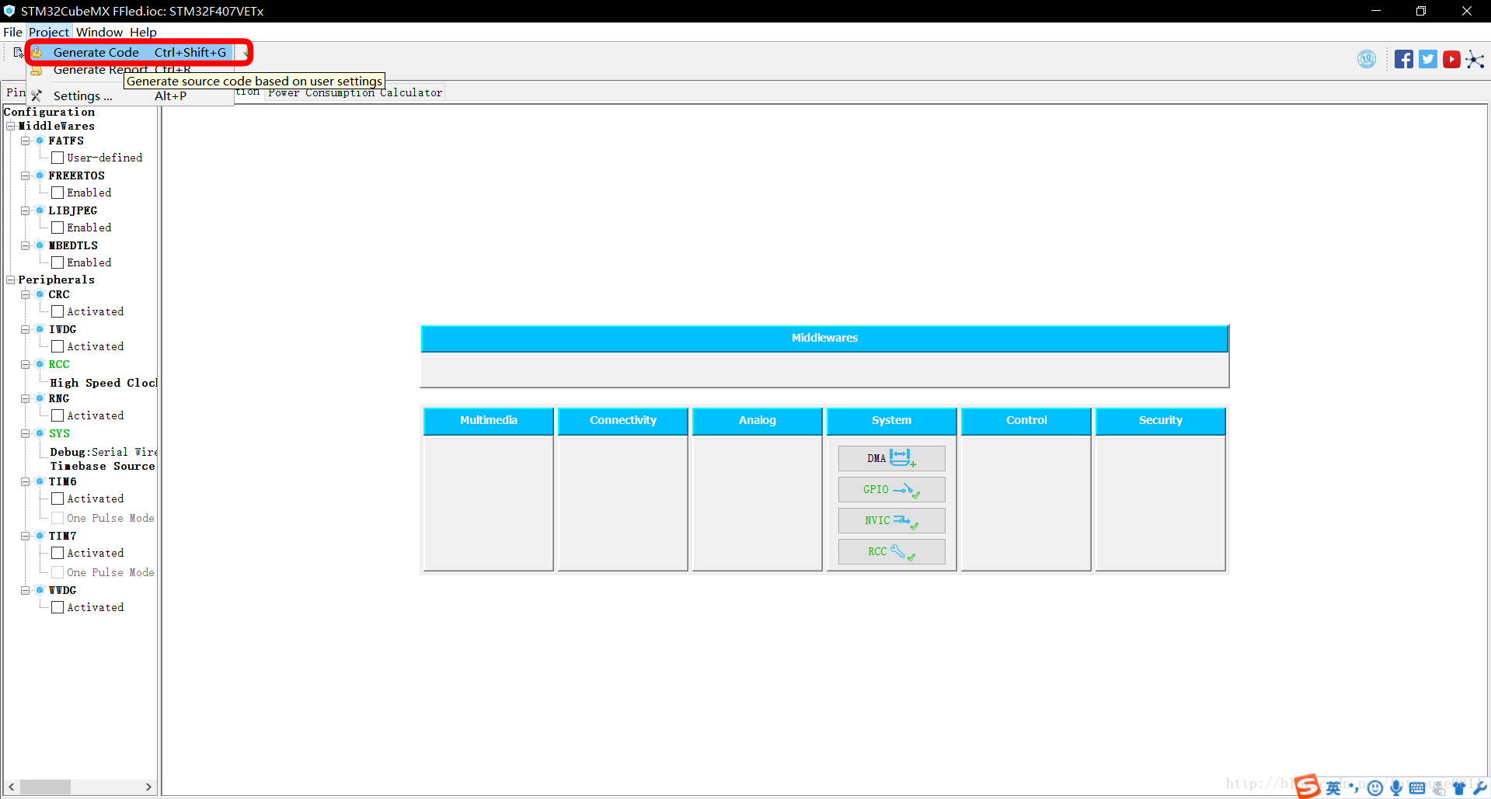Open the Window menu
Screen dimensions: 1491x799
coord(99,32)
